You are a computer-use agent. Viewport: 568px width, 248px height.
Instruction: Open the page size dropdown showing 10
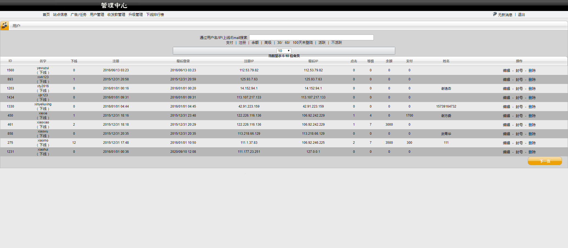tap(284, 51)
